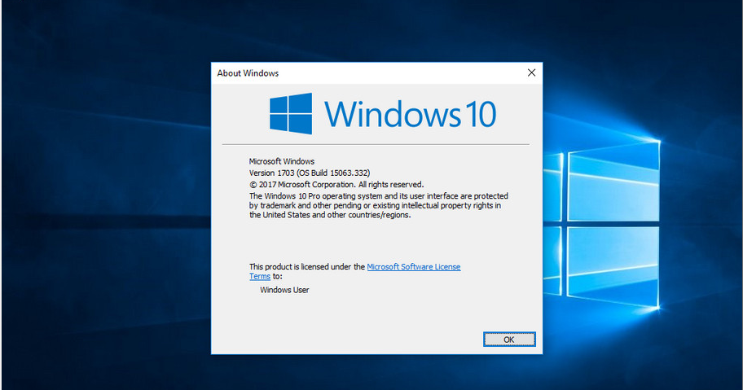Close the About Windows dialog
Viewport: 743px width, 390px height.
coord(532,72)
